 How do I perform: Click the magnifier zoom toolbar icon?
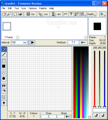[x=9, y=14]
